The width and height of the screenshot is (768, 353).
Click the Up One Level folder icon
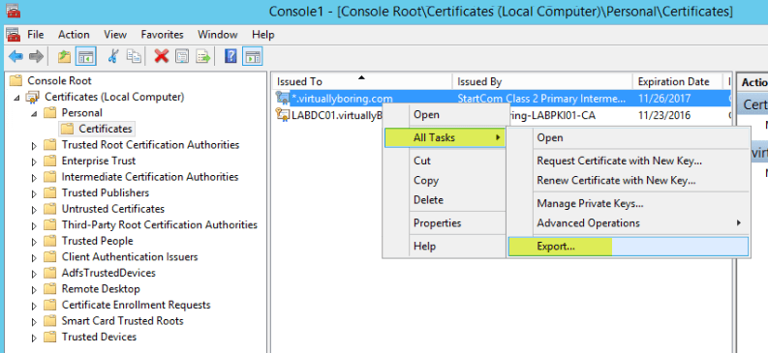[x=64, y=57]
